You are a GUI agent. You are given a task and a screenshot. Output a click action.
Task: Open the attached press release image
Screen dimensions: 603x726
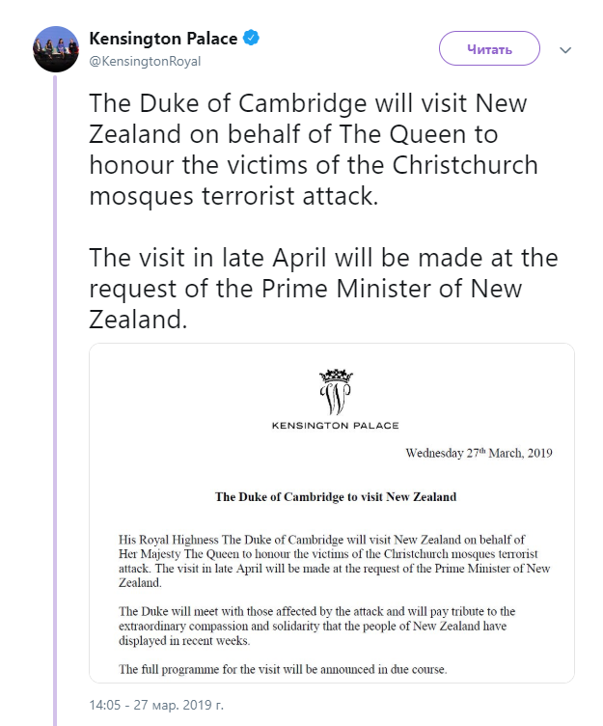click(331, 512)
